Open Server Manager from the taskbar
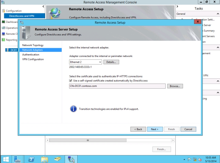The height and width of the screenshot is (163, 220). pos(17,159)
